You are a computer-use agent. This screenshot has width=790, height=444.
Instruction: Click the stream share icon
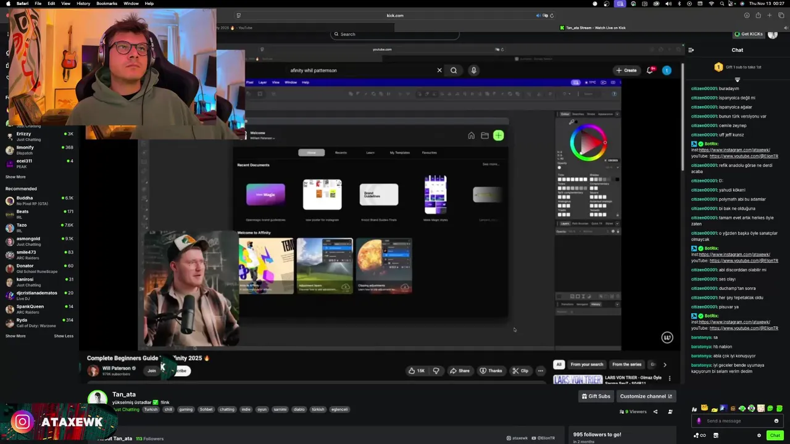tap(655, 411)
